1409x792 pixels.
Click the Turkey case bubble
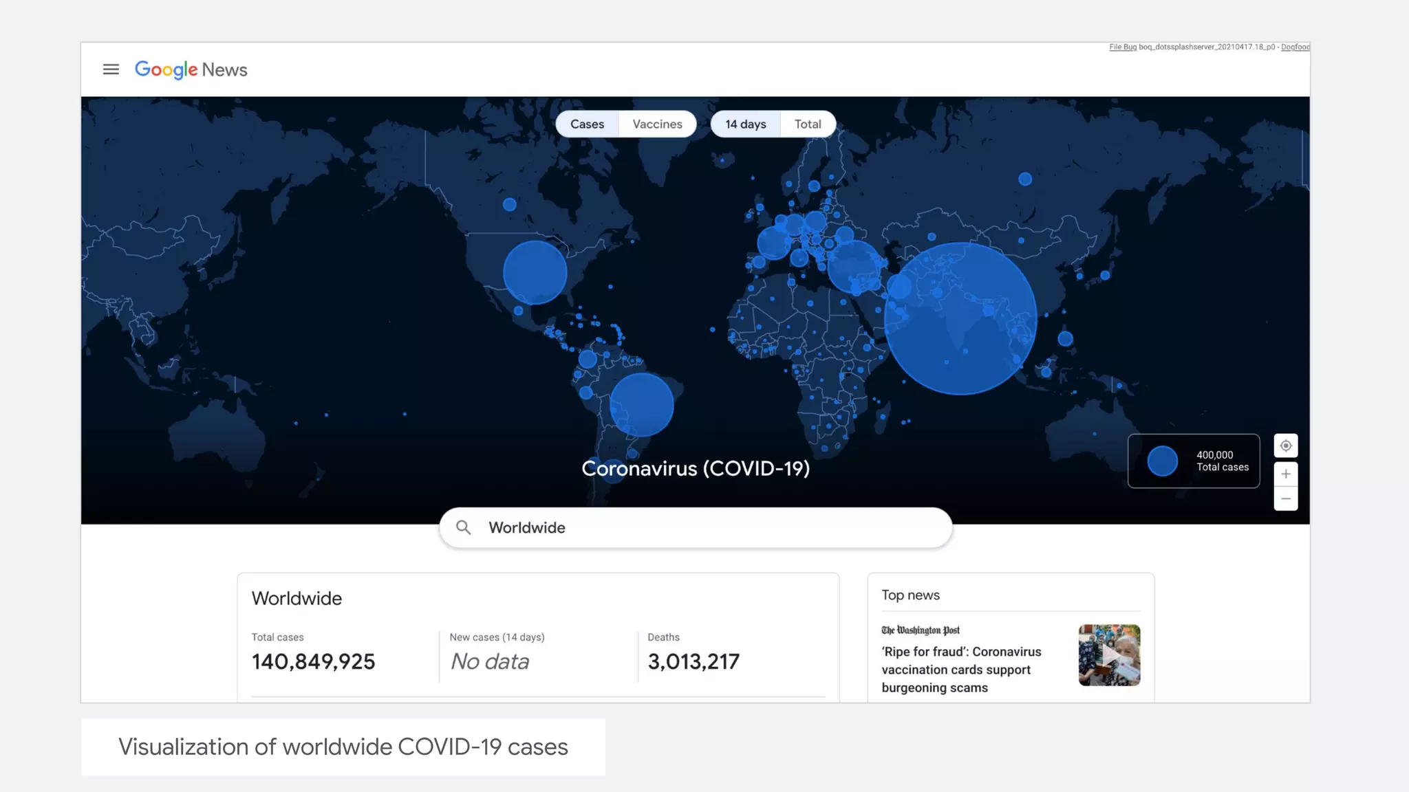(853, 267)
